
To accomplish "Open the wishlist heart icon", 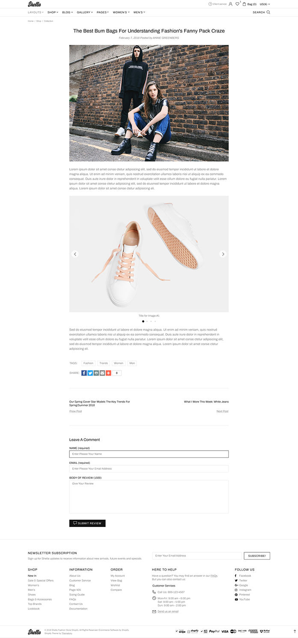I will tap(237, 4).
